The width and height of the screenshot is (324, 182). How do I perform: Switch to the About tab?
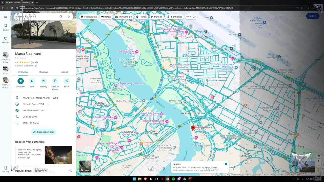(65, 72)
